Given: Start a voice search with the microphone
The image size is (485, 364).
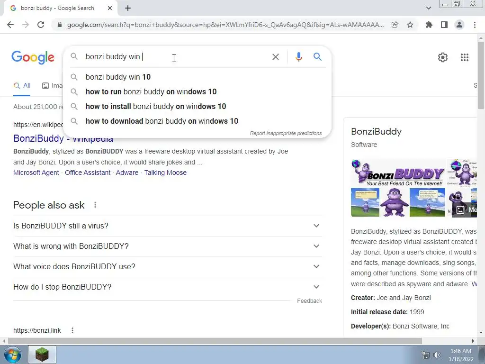Looking at the screenshot, I should [298, 57].
